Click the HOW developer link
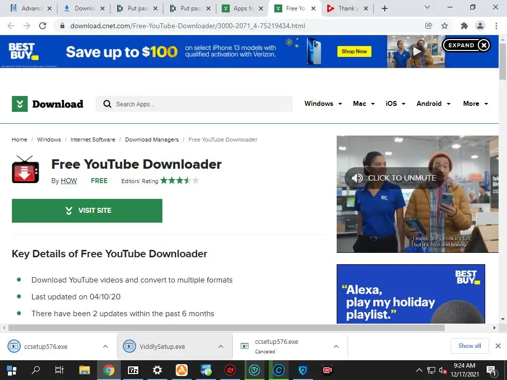 coord(69,181)
